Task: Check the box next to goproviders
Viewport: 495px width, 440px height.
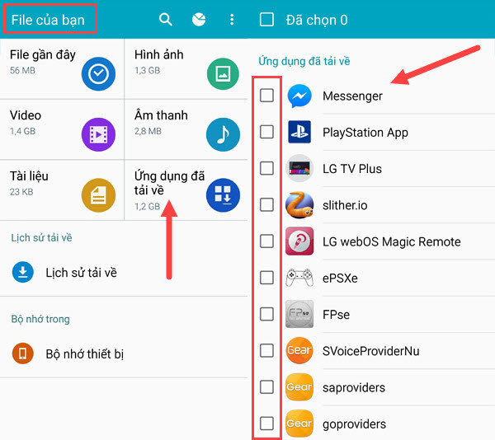Action: coord(266,424)
